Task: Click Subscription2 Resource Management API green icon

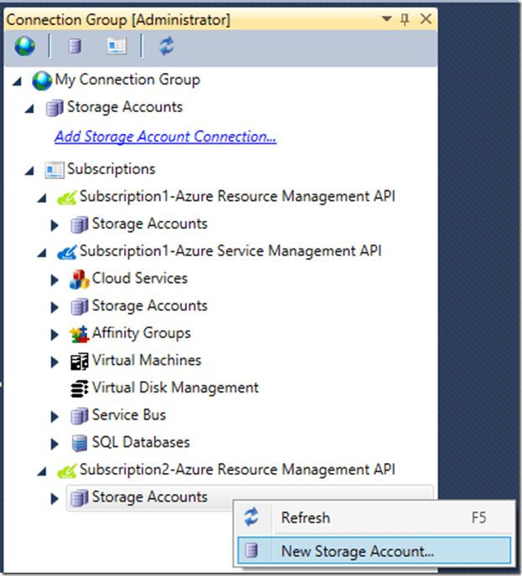Action: coord(67,471)
